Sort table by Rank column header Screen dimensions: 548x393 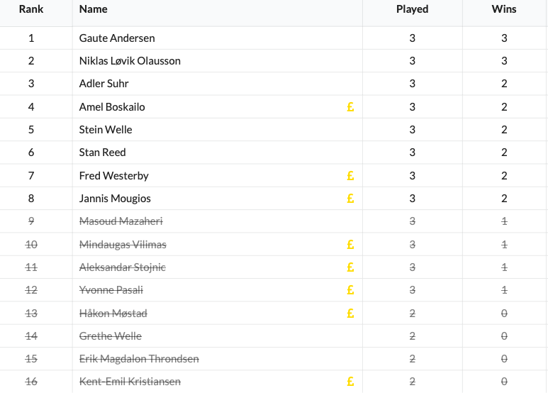tap(31, 9)
